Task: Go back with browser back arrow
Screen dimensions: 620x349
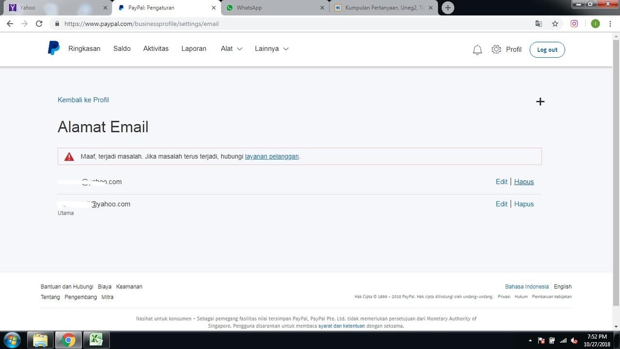Action: pyautogui.click(x=10, y=23)
